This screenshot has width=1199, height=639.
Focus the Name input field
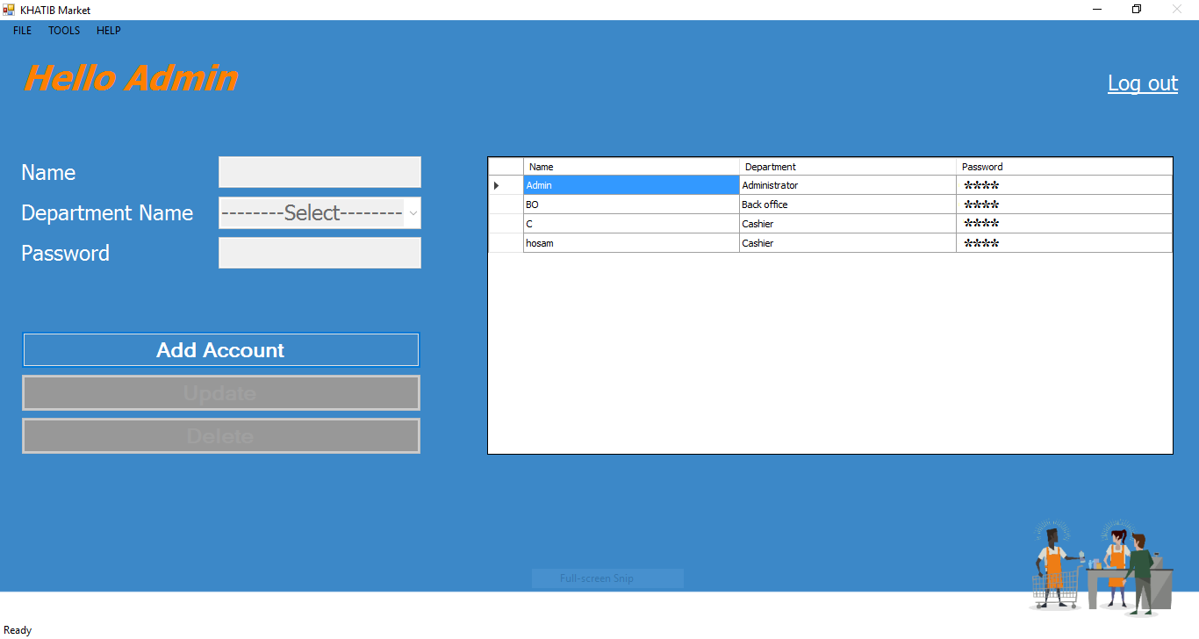click(x=319, y=172)
